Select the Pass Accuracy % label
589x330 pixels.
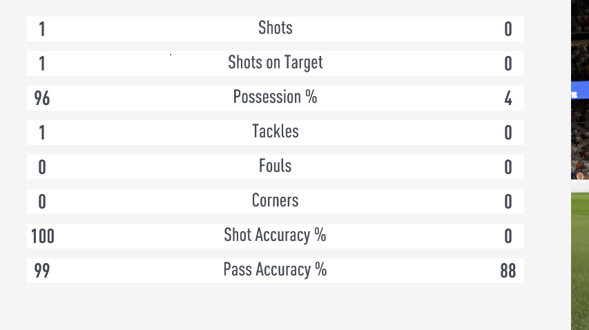[275, 270]
